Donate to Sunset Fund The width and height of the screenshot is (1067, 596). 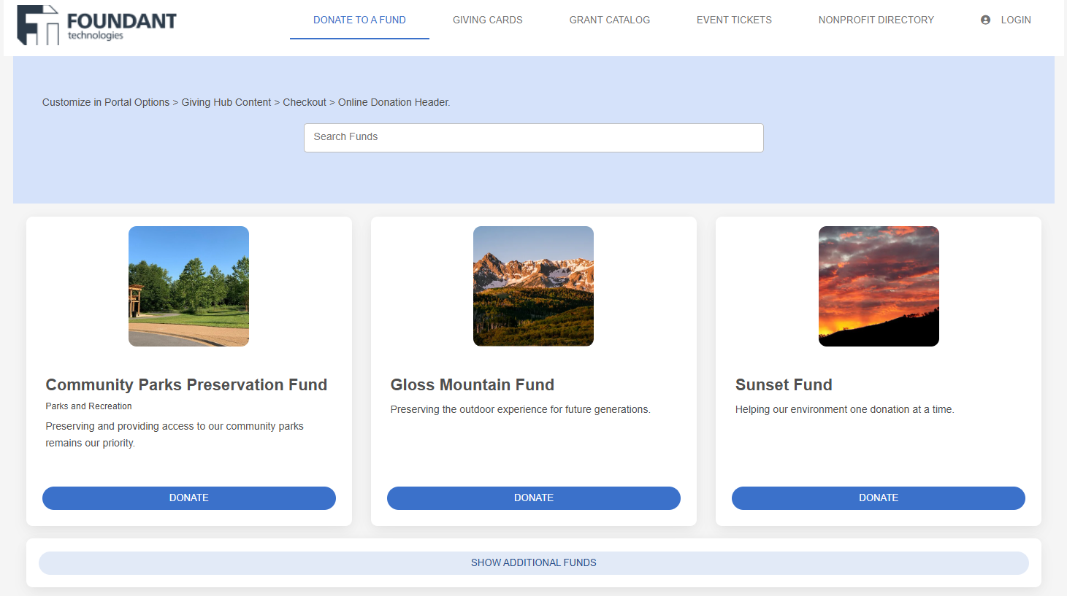click(879, 498)
